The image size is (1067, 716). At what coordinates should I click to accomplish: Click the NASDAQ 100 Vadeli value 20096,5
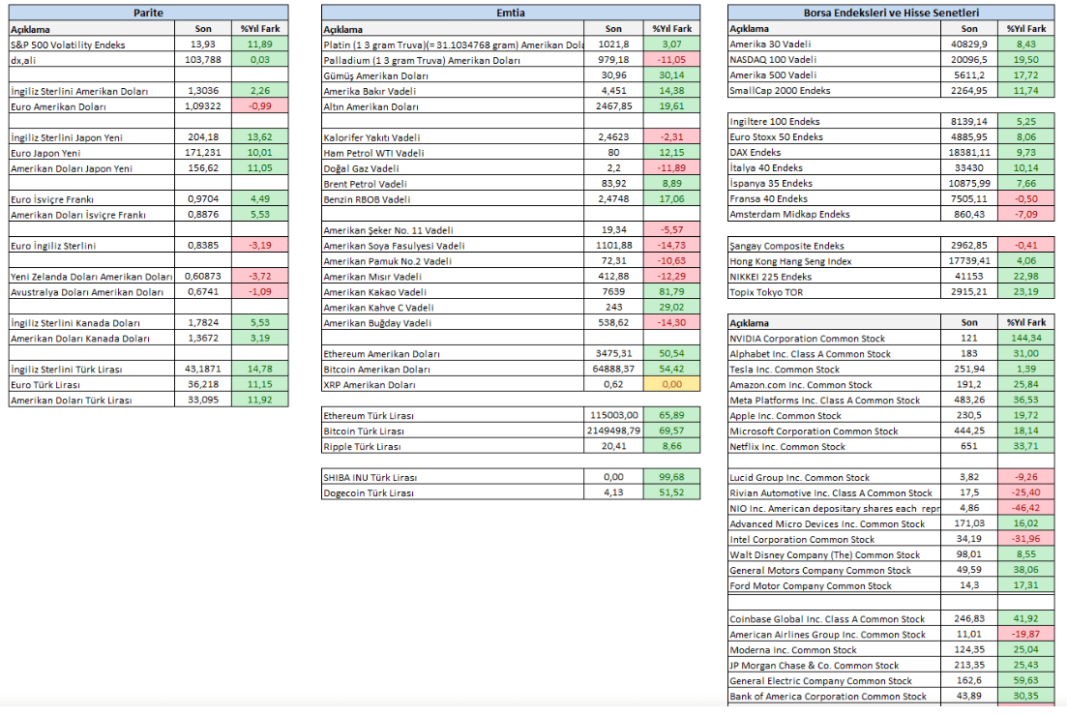tap(969, 59)
